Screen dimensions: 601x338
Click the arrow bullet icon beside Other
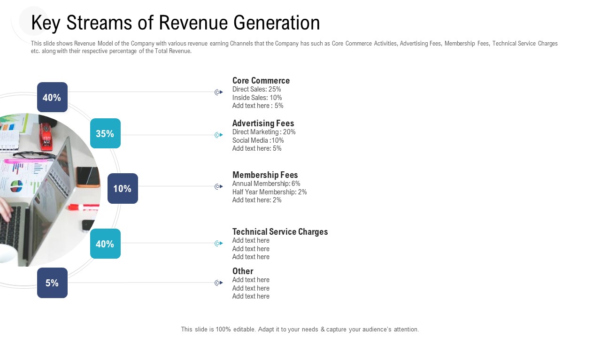coord(219,283)
